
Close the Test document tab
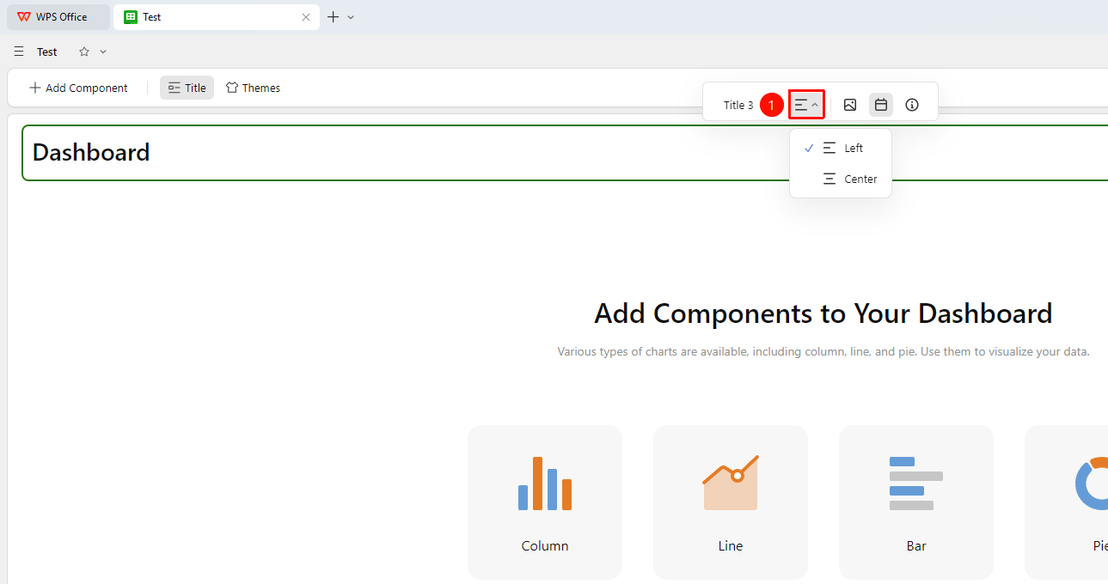pos(306,17)
